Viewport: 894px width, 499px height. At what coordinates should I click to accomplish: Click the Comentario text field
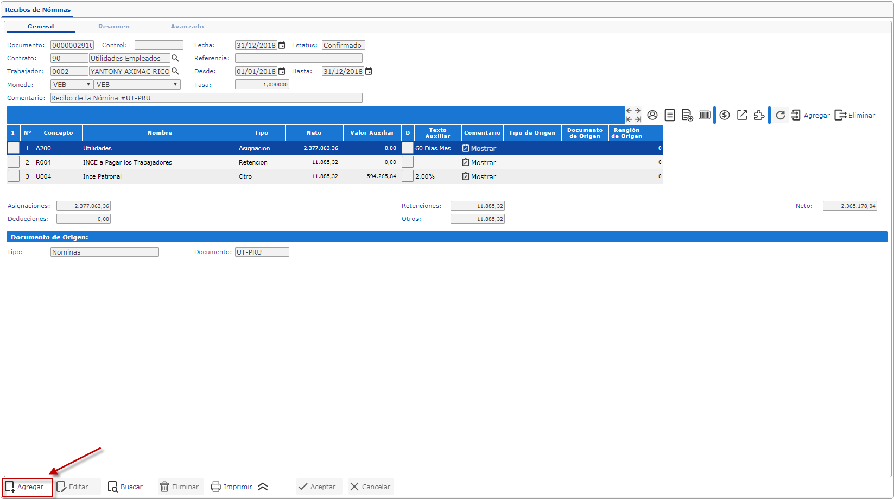point(206,98)
